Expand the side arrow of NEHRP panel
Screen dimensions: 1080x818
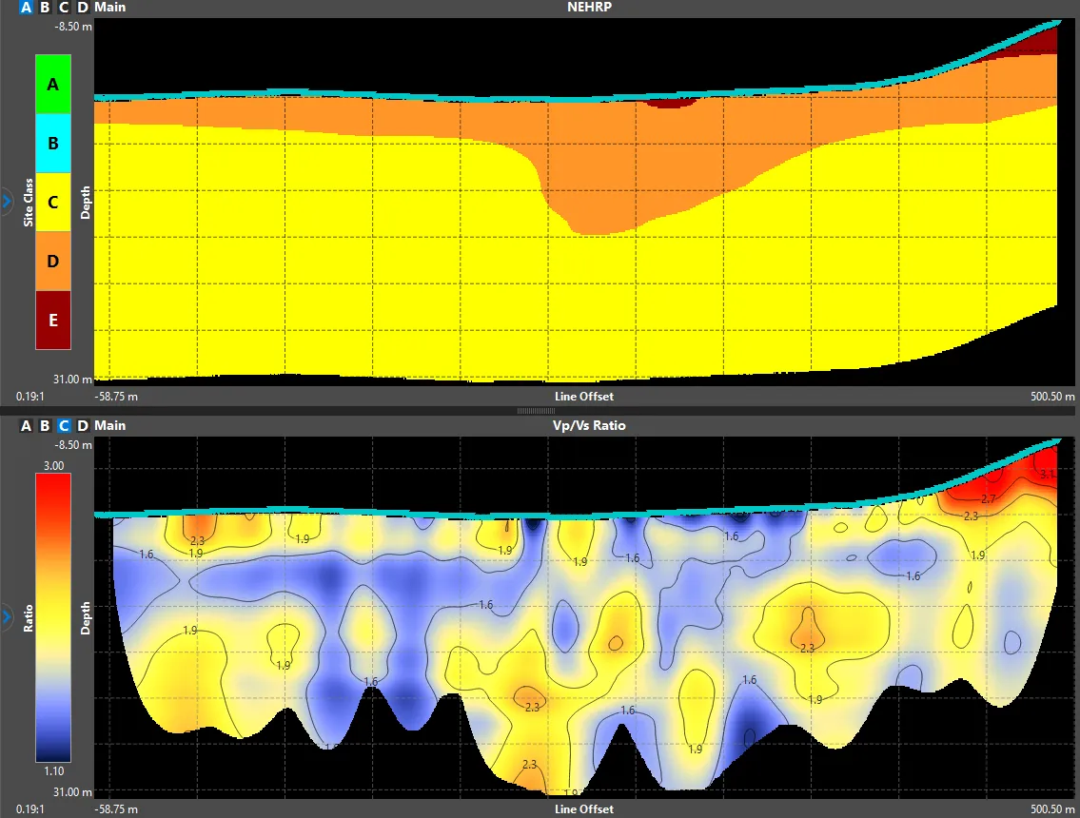pos(7,202)
